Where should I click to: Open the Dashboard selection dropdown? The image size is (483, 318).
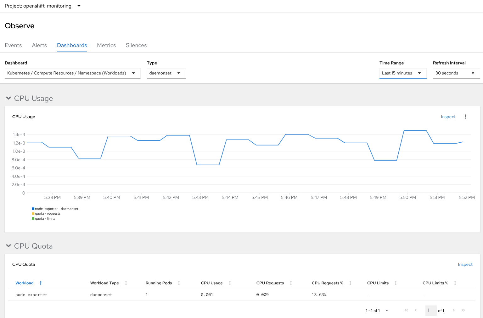[x=72, y=73]
